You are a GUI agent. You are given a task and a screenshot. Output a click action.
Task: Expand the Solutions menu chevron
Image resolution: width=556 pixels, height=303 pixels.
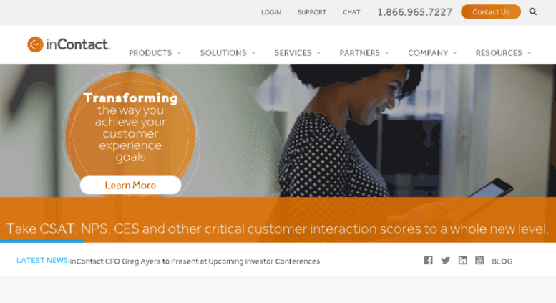pyautogui.click(x=253, y=53)
